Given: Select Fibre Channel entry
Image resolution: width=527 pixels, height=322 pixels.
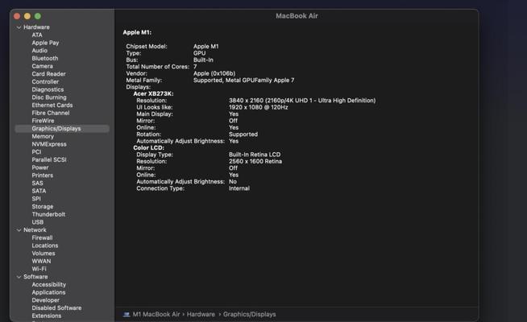Looking at the screenshot, I should (51, 113).
